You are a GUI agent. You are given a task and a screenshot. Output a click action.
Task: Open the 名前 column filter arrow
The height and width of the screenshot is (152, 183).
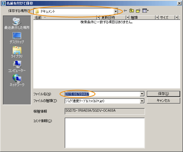[x=98, y=18]
